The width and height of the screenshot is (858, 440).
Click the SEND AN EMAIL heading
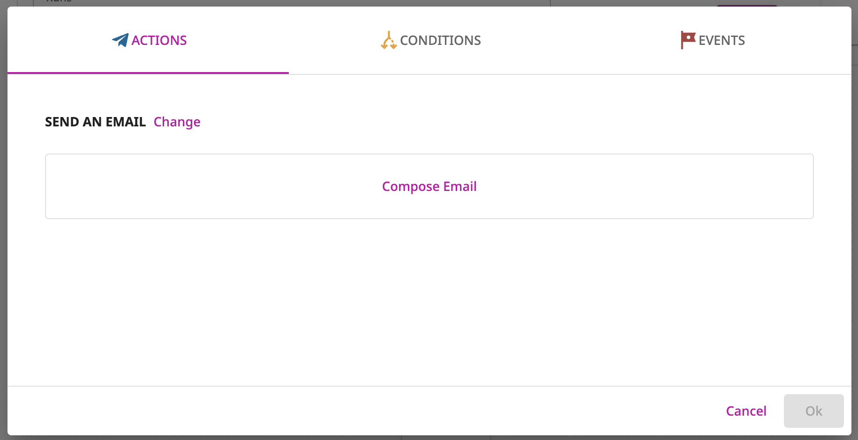tap(96, 122)
